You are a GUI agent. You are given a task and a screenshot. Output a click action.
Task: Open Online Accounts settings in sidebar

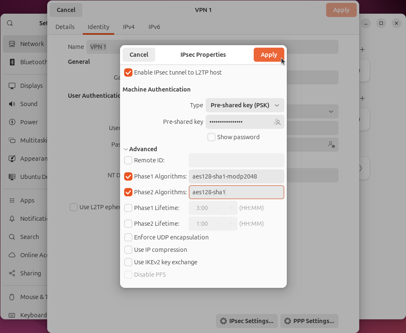[25, 255]
